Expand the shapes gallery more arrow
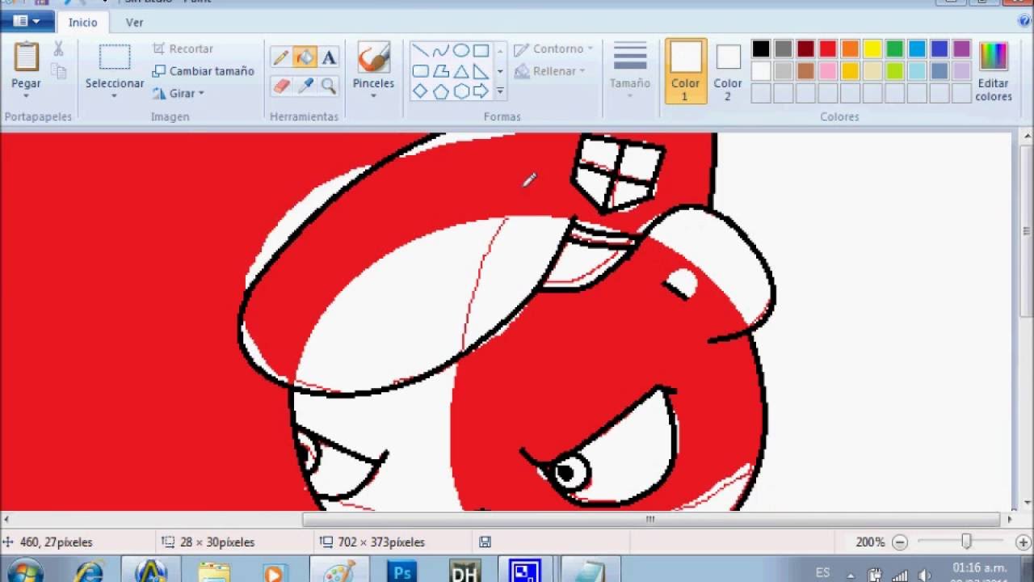Viewport: 1034px width, 582px height. coord(500,91)
